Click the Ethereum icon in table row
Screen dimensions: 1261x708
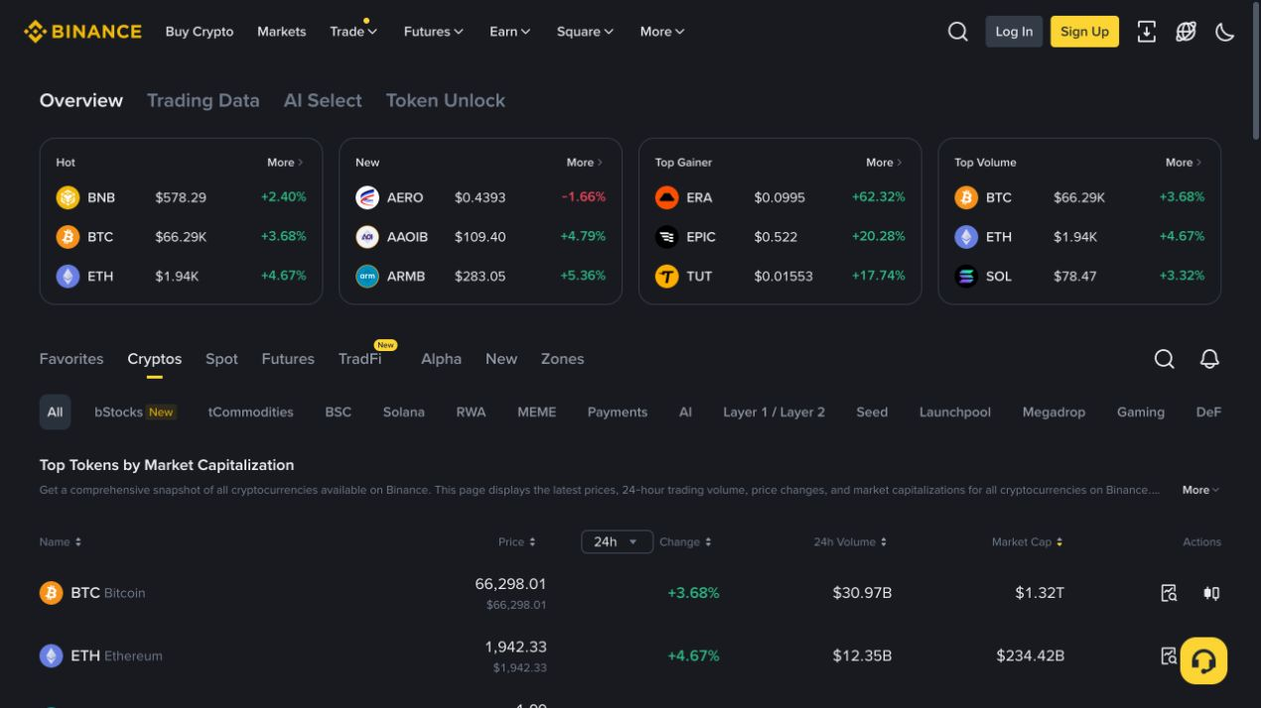(x=51, y=655)
